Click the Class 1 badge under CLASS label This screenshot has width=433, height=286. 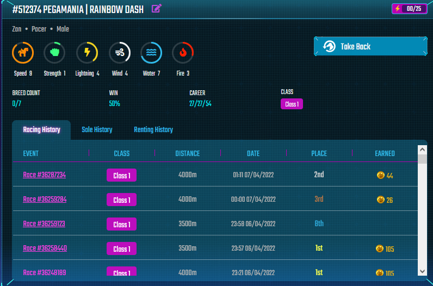click(292, 104)
